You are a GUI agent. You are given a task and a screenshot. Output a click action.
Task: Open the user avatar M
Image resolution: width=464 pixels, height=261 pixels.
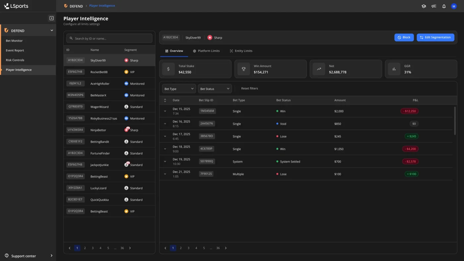tap(454, 6)
